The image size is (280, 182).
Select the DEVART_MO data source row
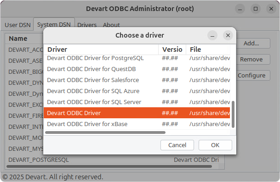pos(24,138)
